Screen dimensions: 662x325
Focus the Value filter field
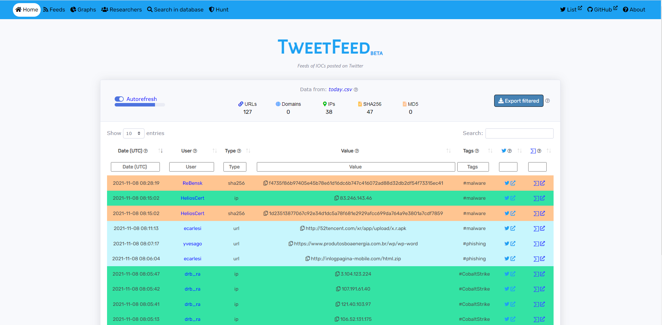pyautogui.click(x=356, y=167)
